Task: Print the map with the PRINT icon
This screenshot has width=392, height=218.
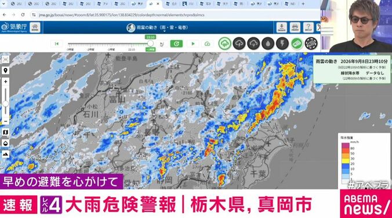Action: [x=295, y=27]
